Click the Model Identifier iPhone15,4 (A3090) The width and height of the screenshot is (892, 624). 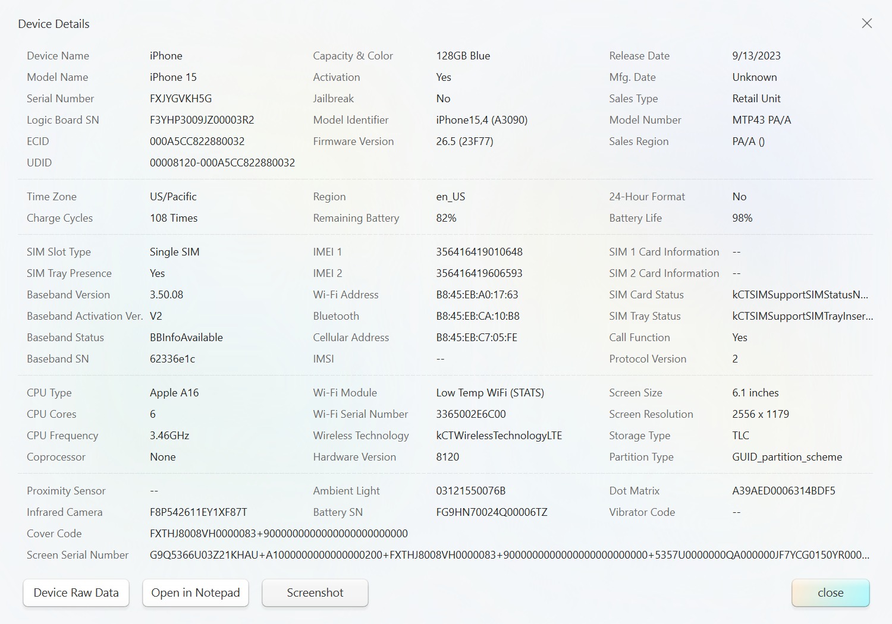[x=482, y=120]
